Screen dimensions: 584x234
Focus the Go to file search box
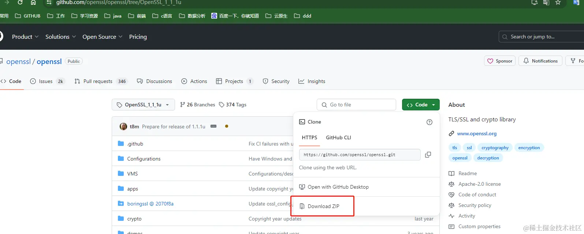[x=356, y=105]
